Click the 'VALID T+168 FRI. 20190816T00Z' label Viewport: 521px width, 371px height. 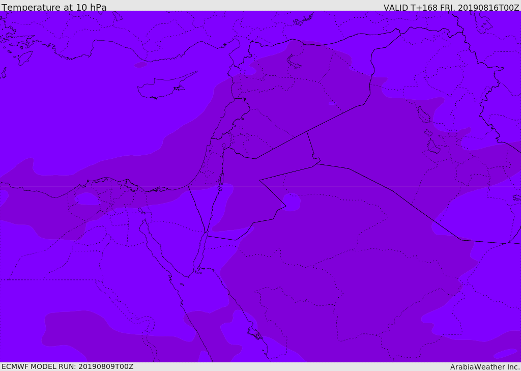451,8
